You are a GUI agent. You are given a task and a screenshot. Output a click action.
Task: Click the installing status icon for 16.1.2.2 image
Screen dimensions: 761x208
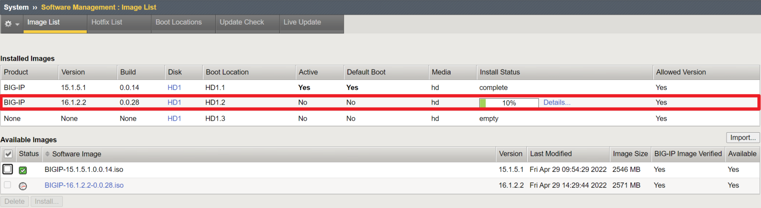pyautogui.click(x=23, y=186)
